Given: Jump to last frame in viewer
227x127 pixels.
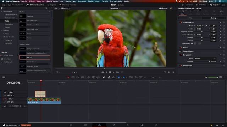Looking at the screenshot, I should point(117,72).
